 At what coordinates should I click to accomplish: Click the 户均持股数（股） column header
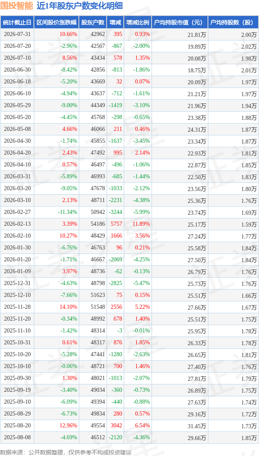[233, 22]
